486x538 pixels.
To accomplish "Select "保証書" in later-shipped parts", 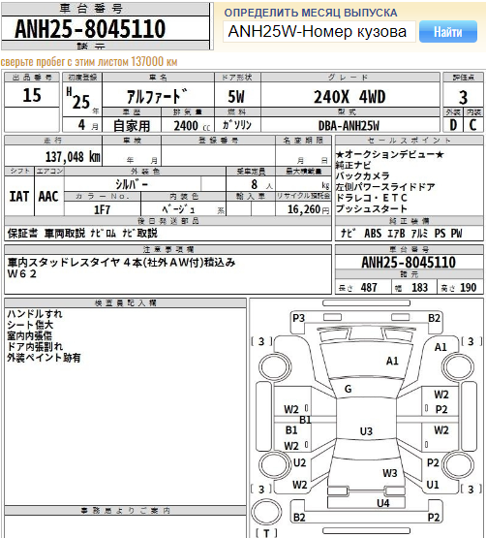I will (22, 234).
